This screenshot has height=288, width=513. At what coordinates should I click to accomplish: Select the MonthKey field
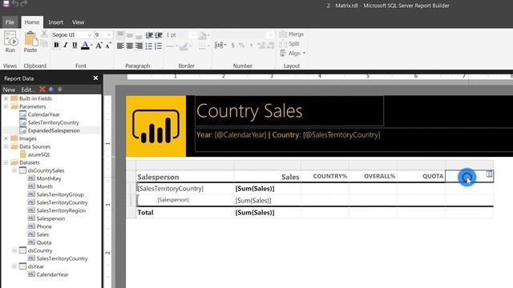tap(49, 178)
